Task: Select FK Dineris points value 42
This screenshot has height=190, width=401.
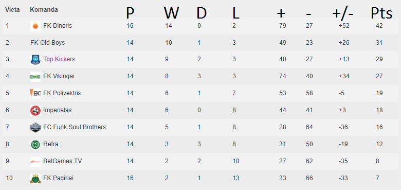Action: click(379, 26)
